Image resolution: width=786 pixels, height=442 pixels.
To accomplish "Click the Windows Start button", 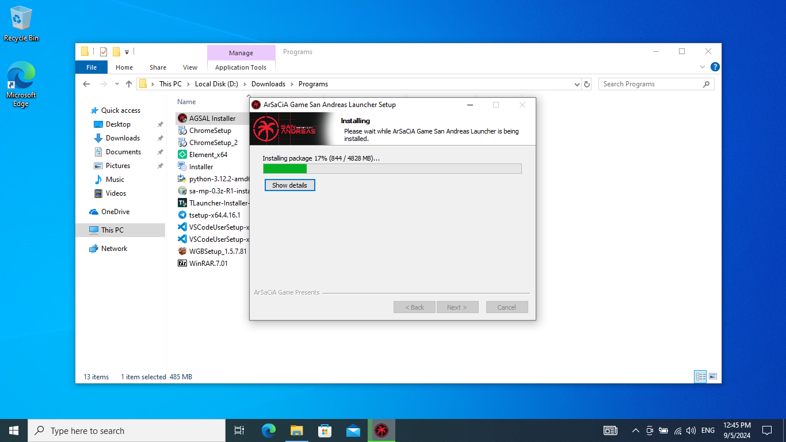I will point(14,430).
